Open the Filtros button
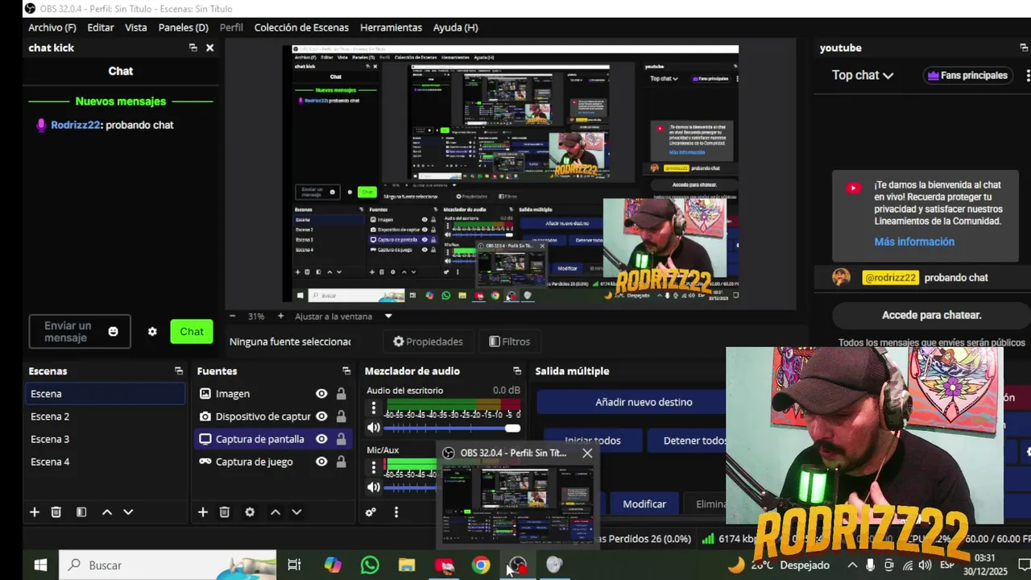 point(509,342)
